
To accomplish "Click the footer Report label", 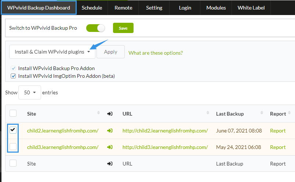I will 278,164.
